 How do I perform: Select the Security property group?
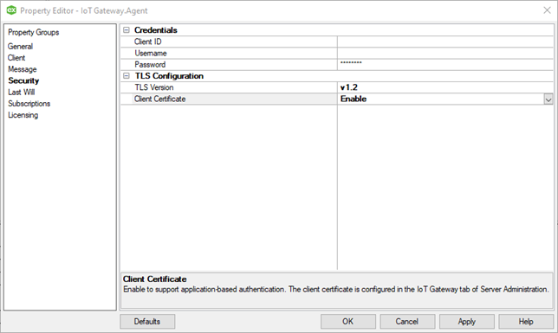23,80
